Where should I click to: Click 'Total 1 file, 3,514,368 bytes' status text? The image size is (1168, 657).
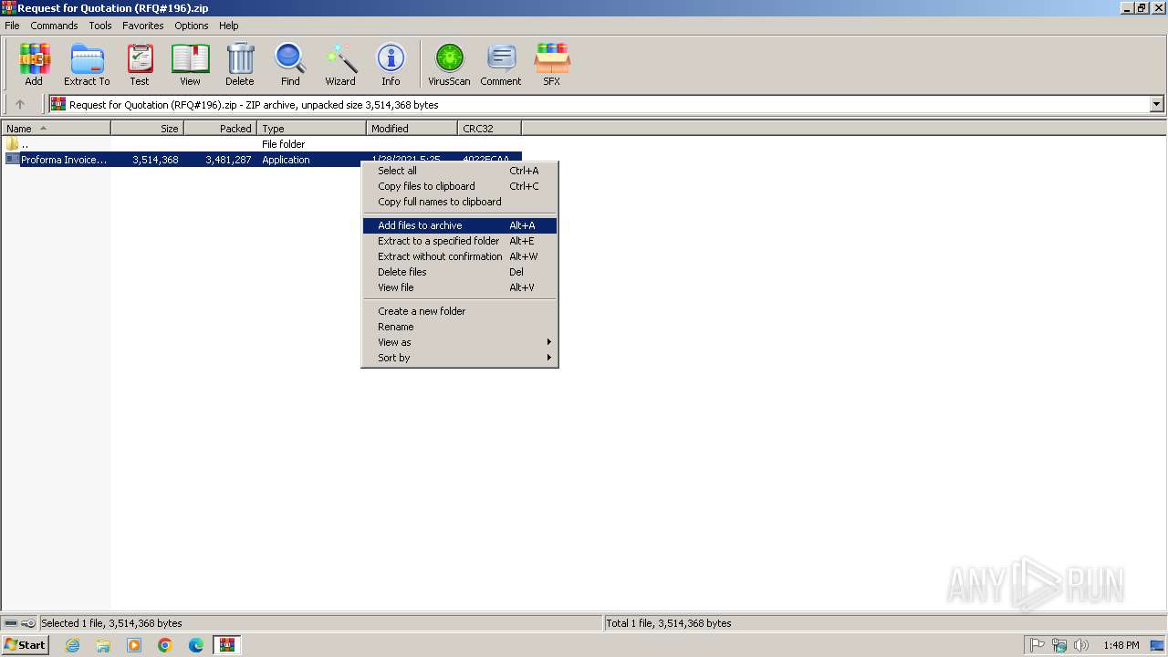tap(669, 623)
